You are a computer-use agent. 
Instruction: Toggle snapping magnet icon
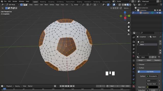[88, 5]
